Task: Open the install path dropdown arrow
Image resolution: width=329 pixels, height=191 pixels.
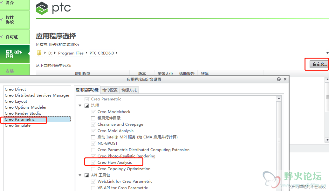Action: (x=327, y=53)
